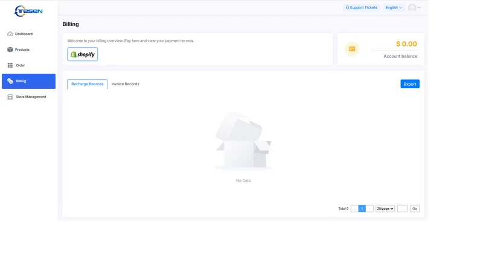Open the Order menu item
The height and width of the screenshot is (272, 483).
[x=28, y=65]
